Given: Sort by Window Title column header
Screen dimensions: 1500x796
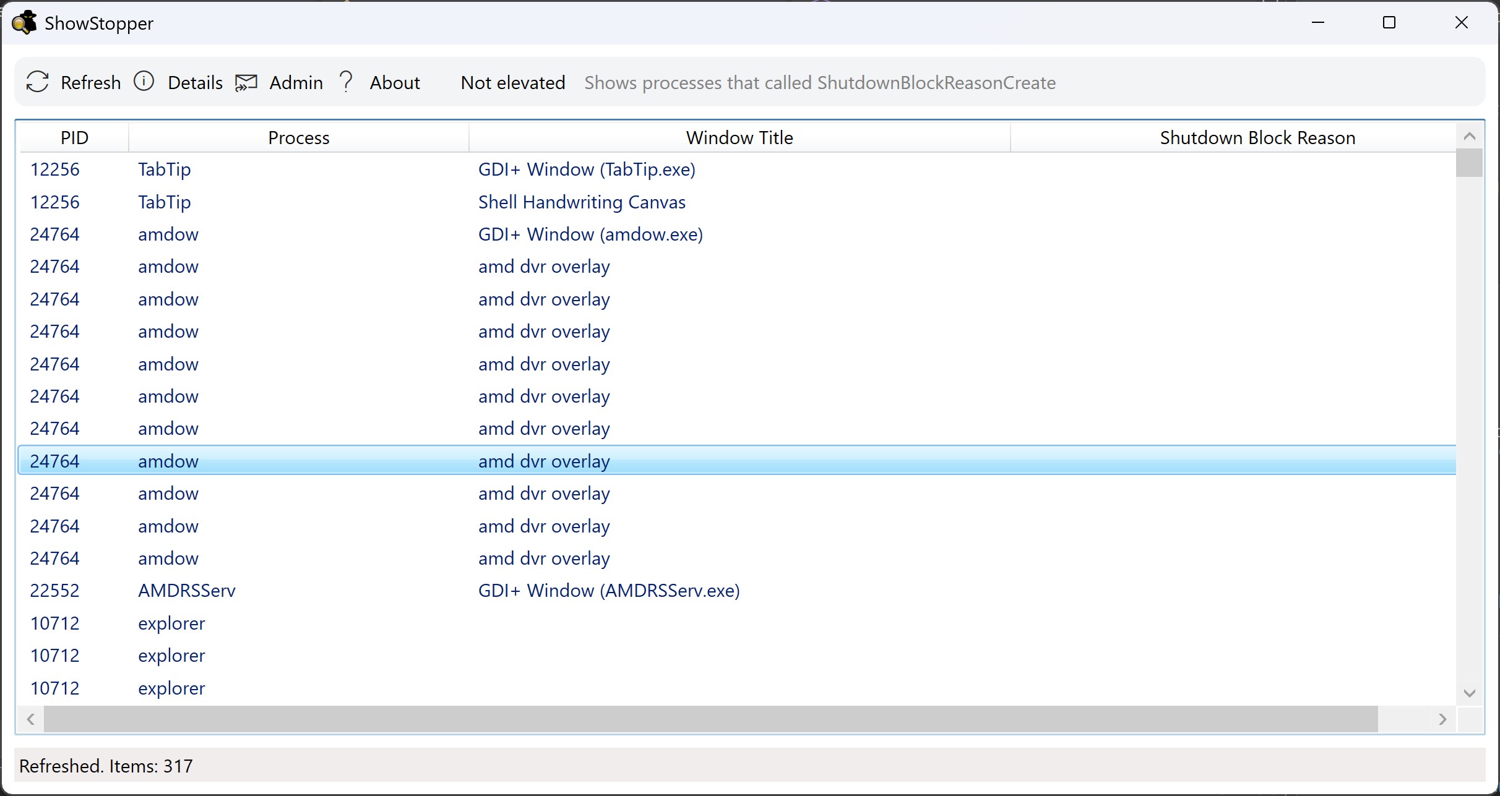Looking at the screenshot, I should click(739, 137).
